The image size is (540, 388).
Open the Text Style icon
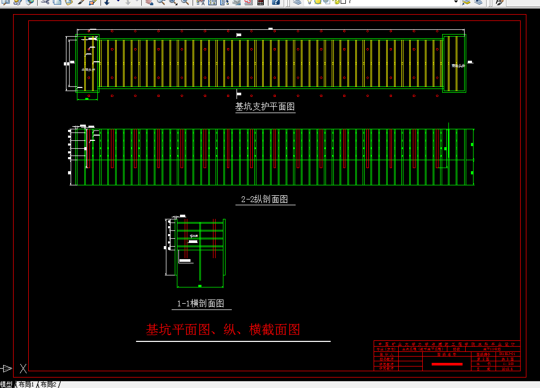tap(499, 2)
